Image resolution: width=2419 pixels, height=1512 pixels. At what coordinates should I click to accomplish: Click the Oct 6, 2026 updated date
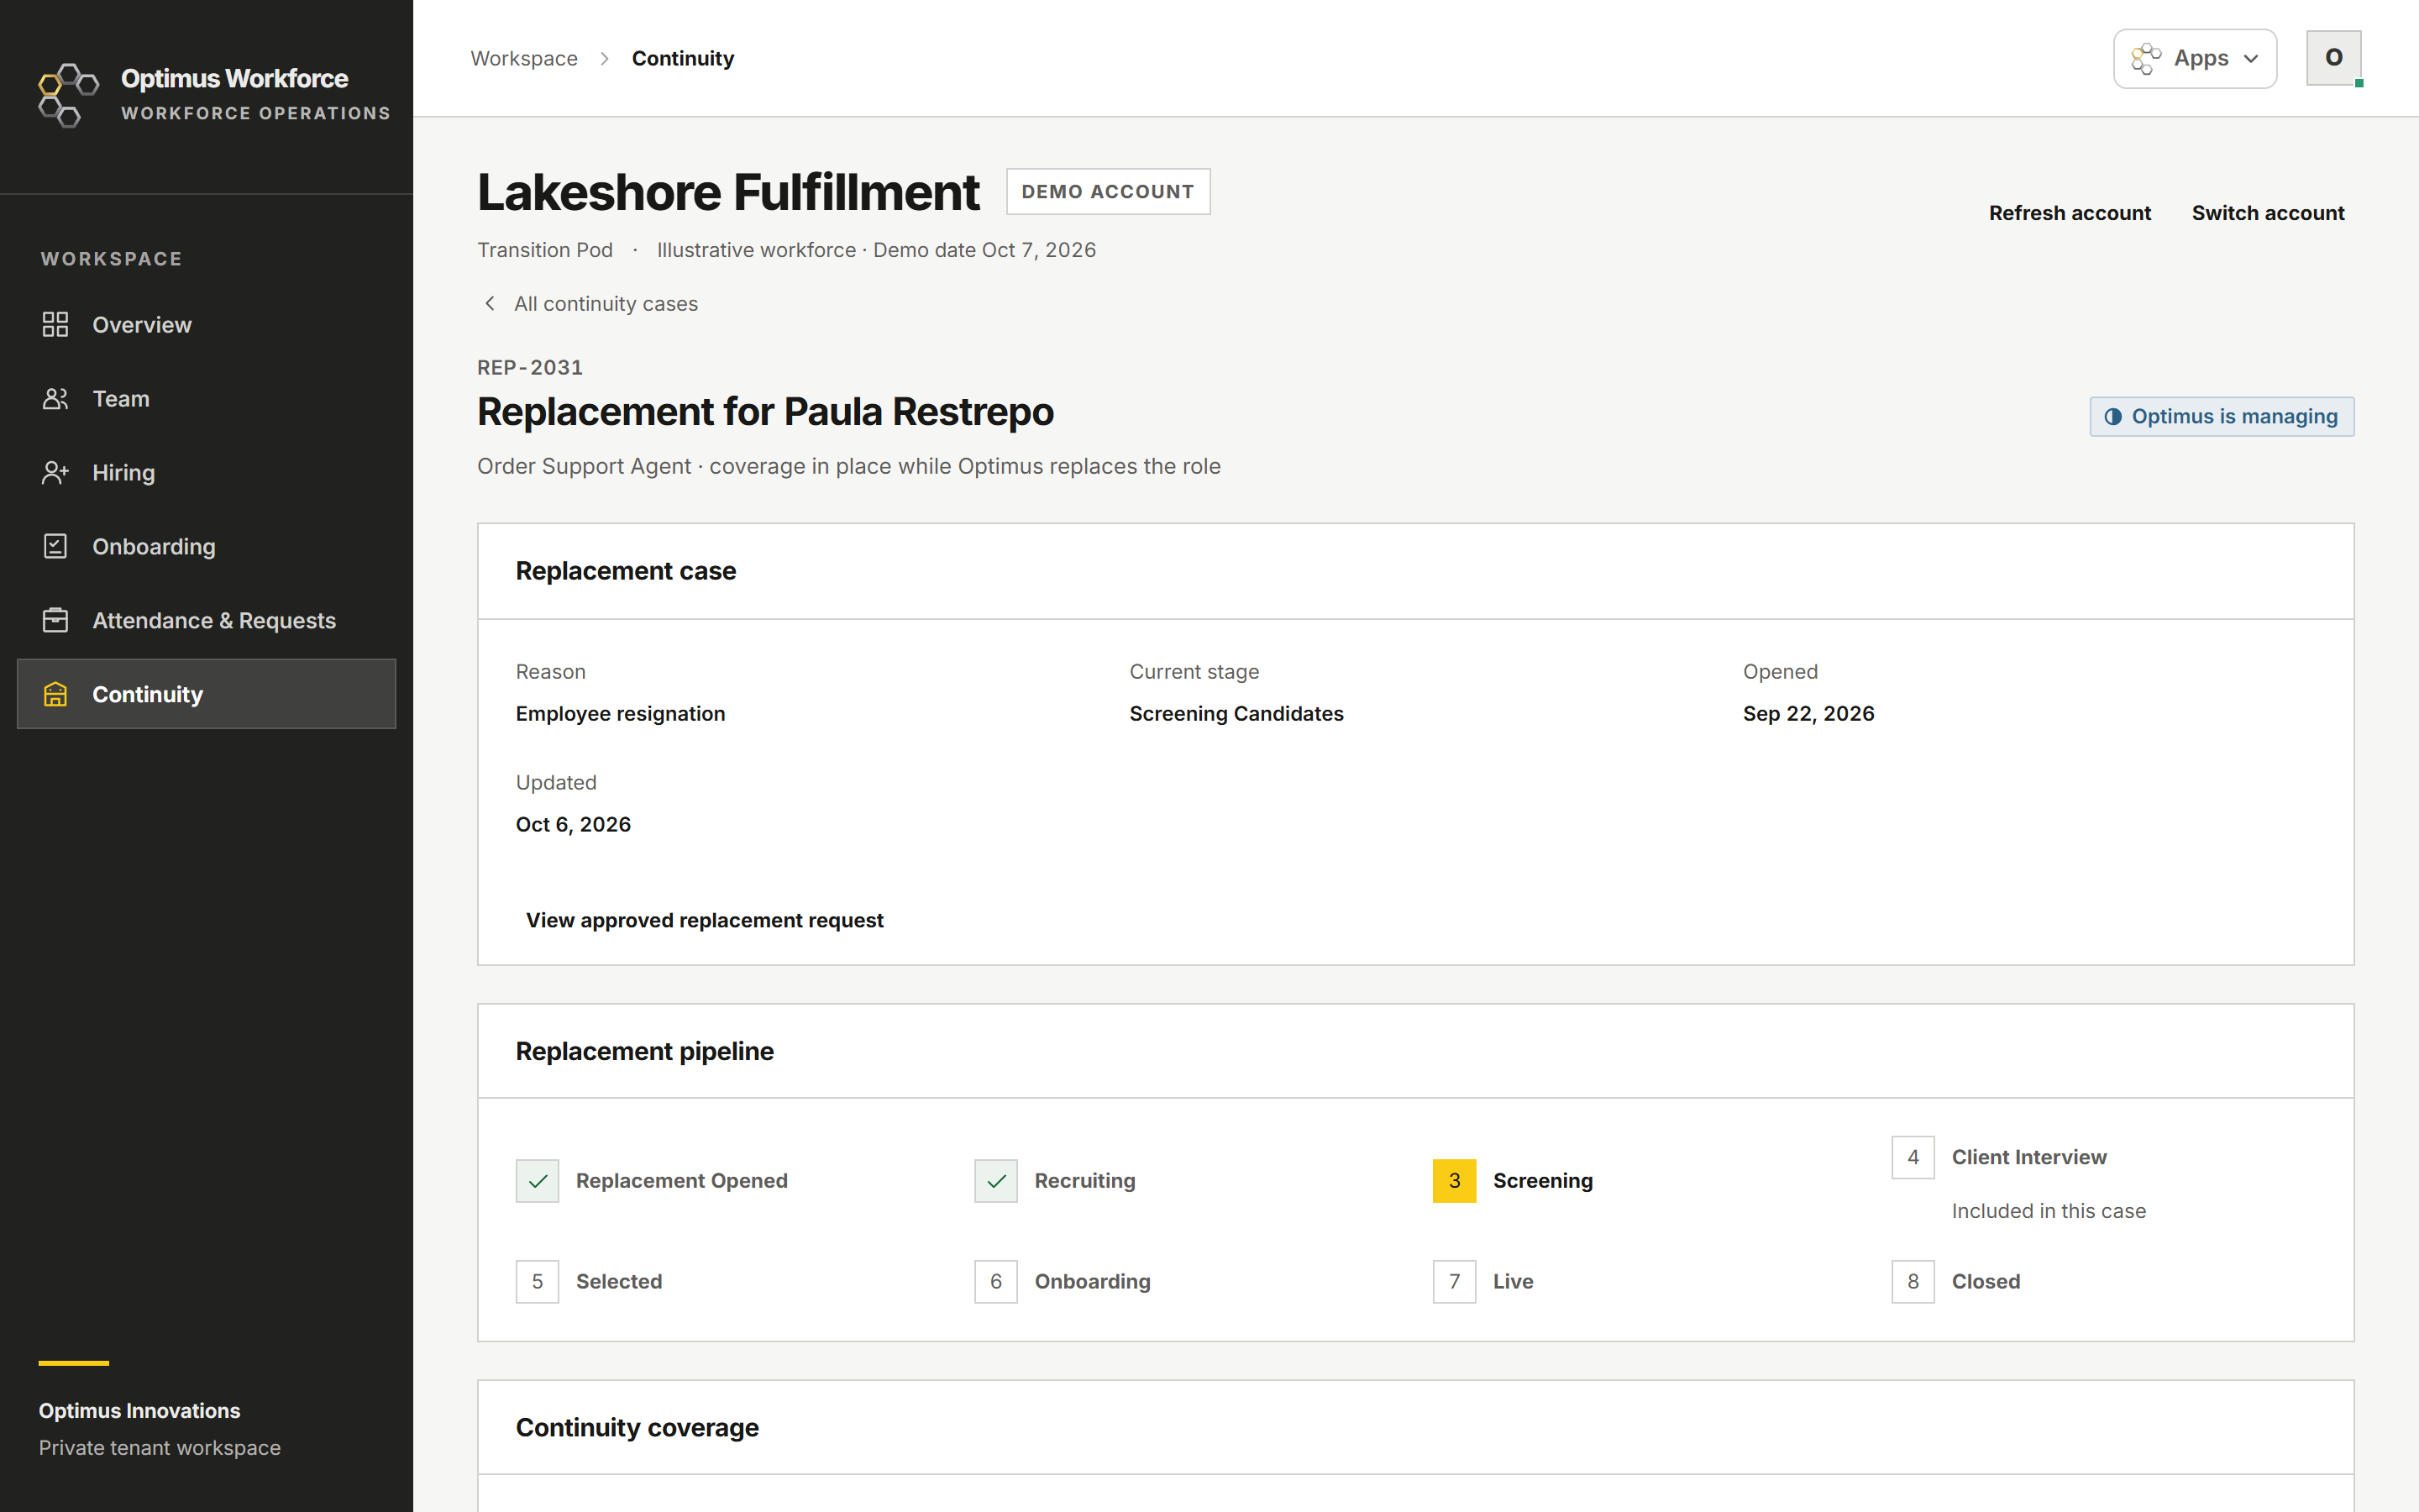coord(573,824)
